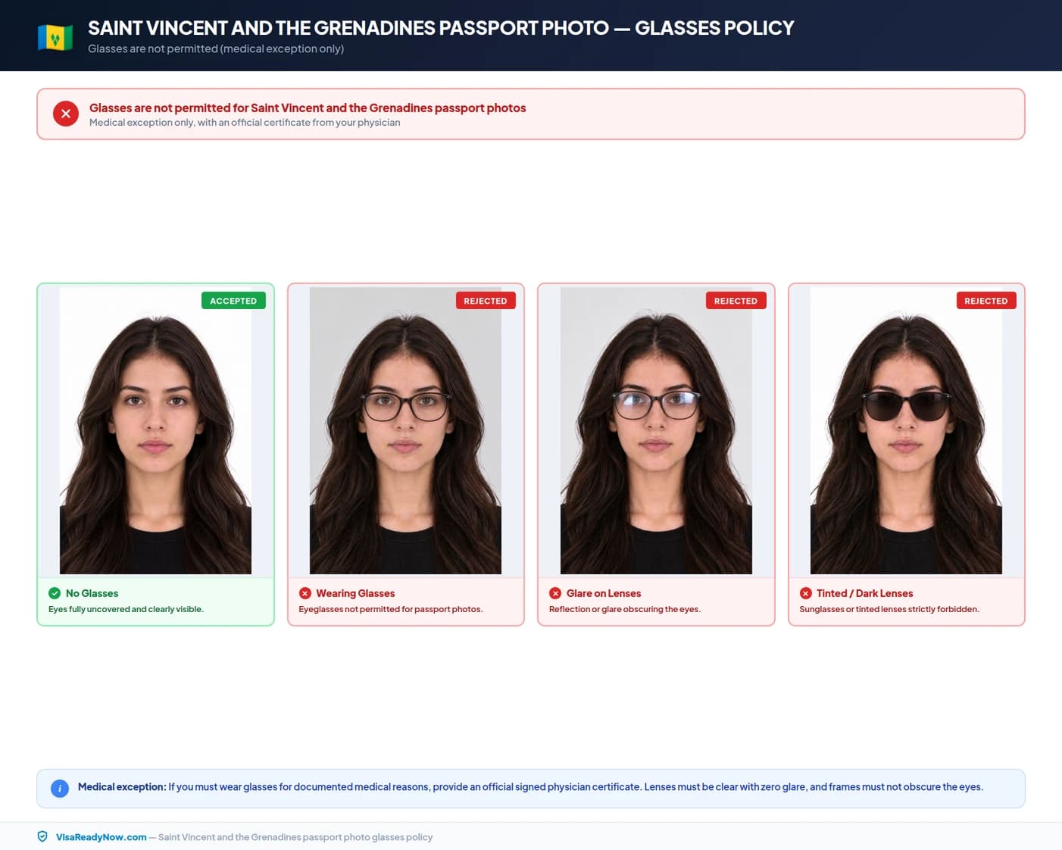Open the VisaReadyNow.com footer link
The height and width of the screenshot is (850, 1062).
pos(102,837)
